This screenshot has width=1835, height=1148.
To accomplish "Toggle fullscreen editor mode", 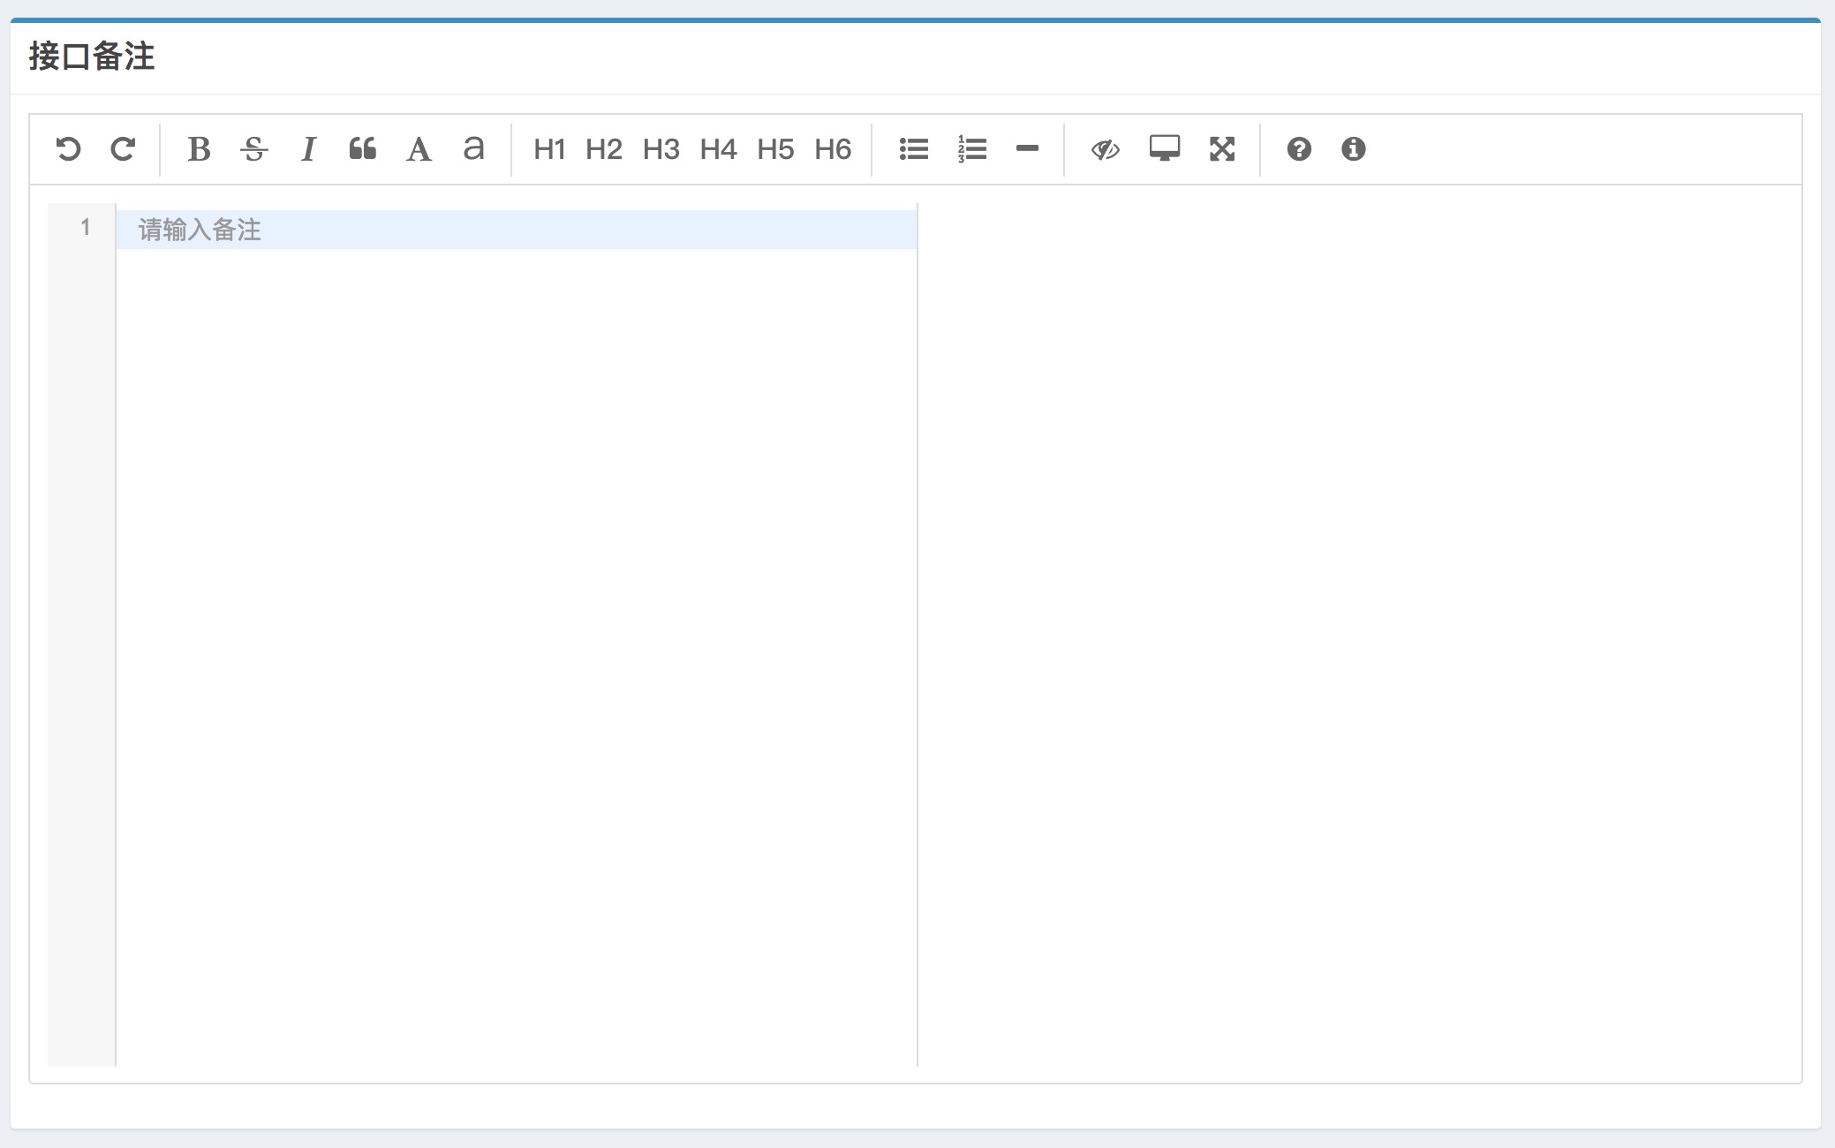I will click(1222, 149).
